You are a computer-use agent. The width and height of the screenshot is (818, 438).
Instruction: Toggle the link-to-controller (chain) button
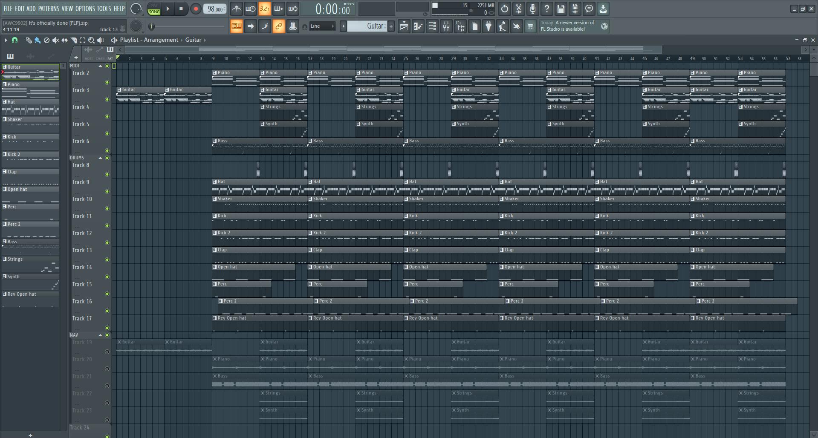[278, 26]
